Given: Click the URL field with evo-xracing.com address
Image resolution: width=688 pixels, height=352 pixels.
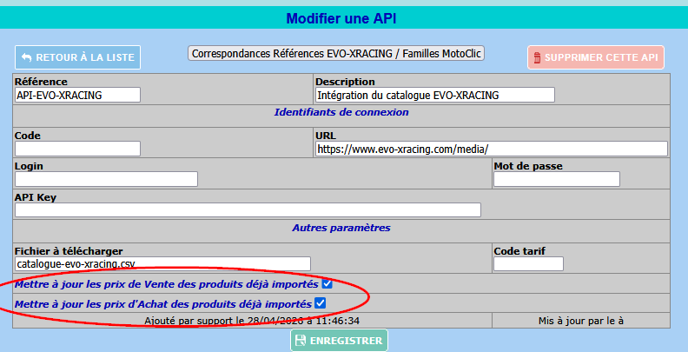Looking at the screenshot, I should coord(491,149).
